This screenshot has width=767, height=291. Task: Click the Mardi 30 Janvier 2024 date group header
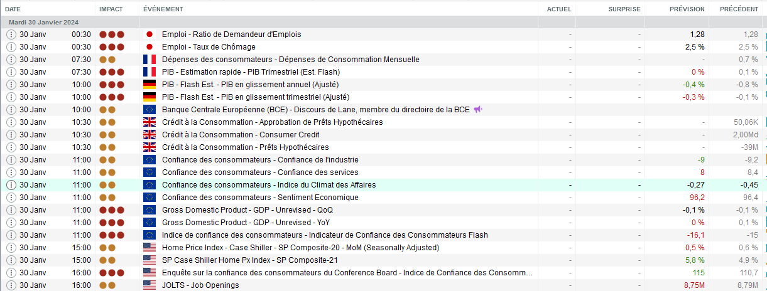45,22
